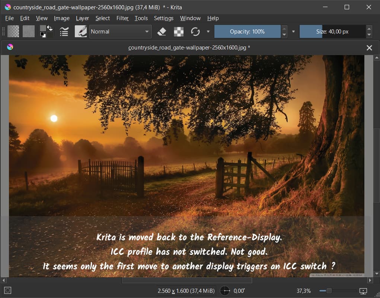
Task: Expand the arrow left of Size slider
Action: tap(293, 32)
